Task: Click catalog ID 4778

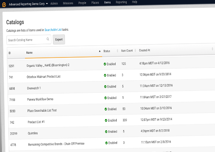Action: [x=13, y=145]
